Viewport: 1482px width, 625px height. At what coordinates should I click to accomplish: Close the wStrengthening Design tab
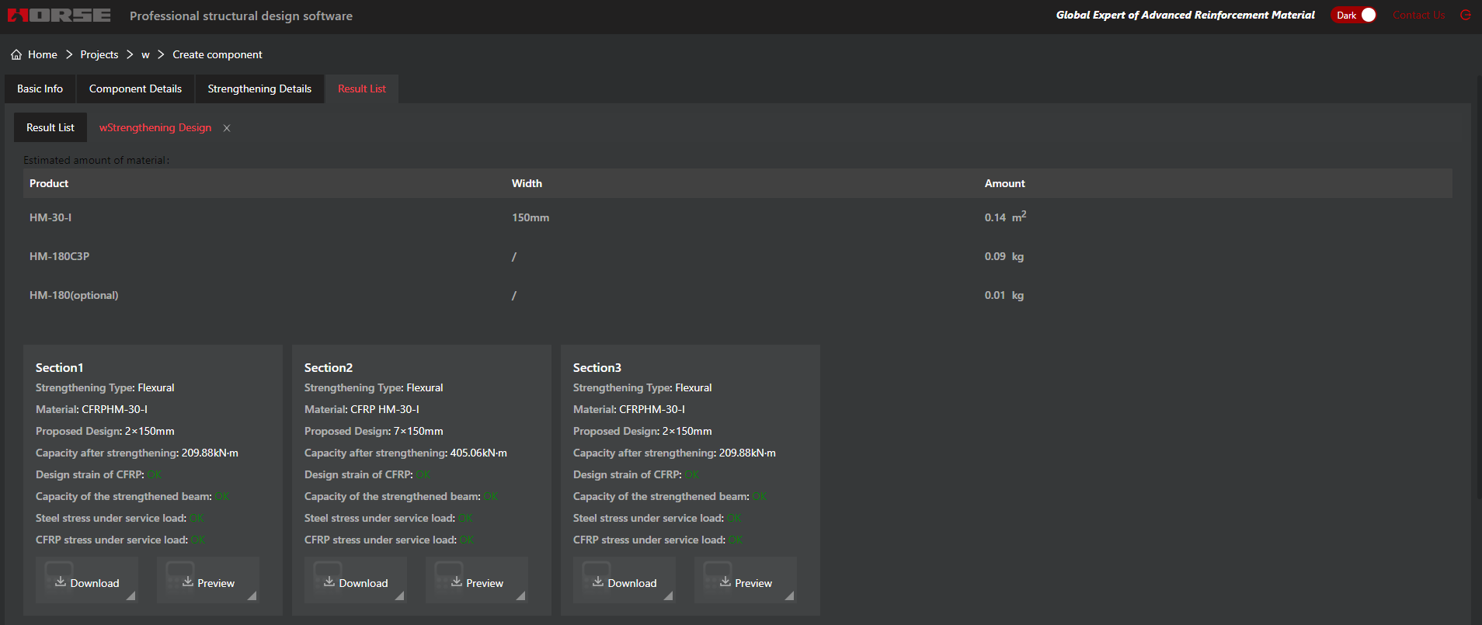point(227,128)
